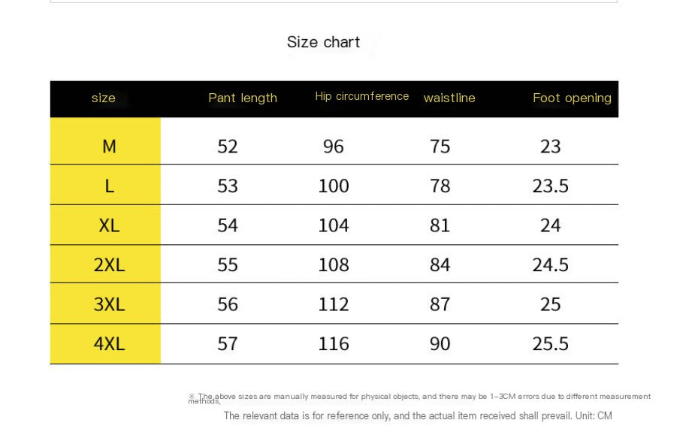Select the 3XL size row label

(110, 304)
